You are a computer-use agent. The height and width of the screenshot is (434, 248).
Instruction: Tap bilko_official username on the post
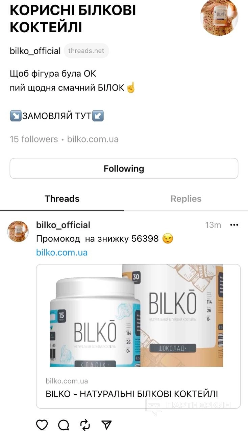click(x=63, y=225)
